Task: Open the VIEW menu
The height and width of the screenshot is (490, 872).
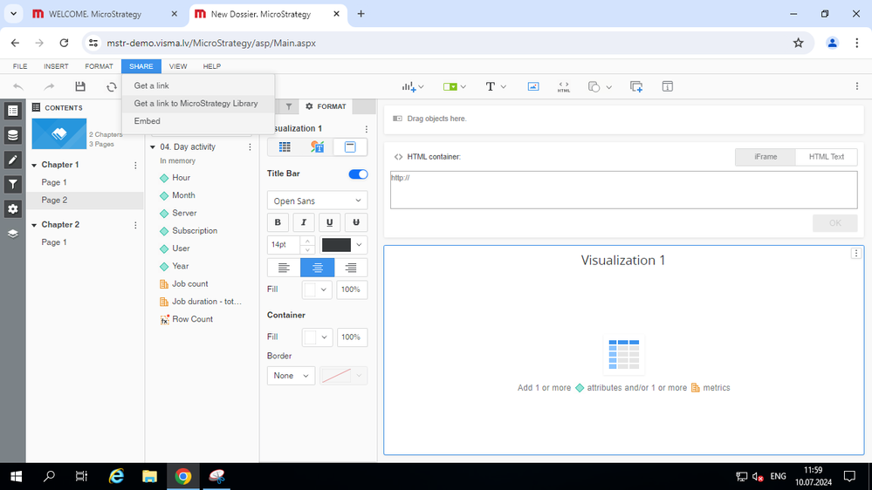Action: coord(178,66)
